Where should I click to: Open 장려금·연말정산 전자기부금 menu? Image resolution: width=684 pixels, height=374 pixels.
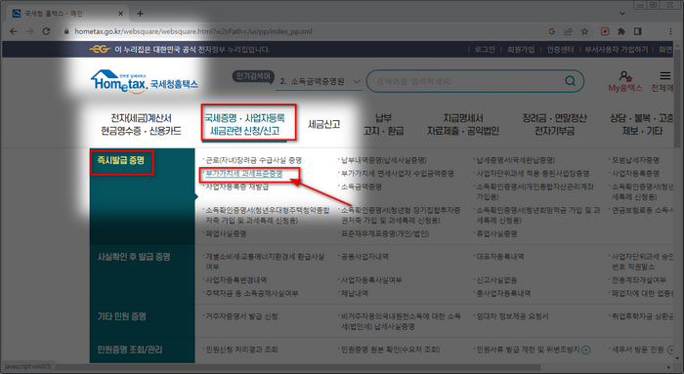click(x=554, y=124)
